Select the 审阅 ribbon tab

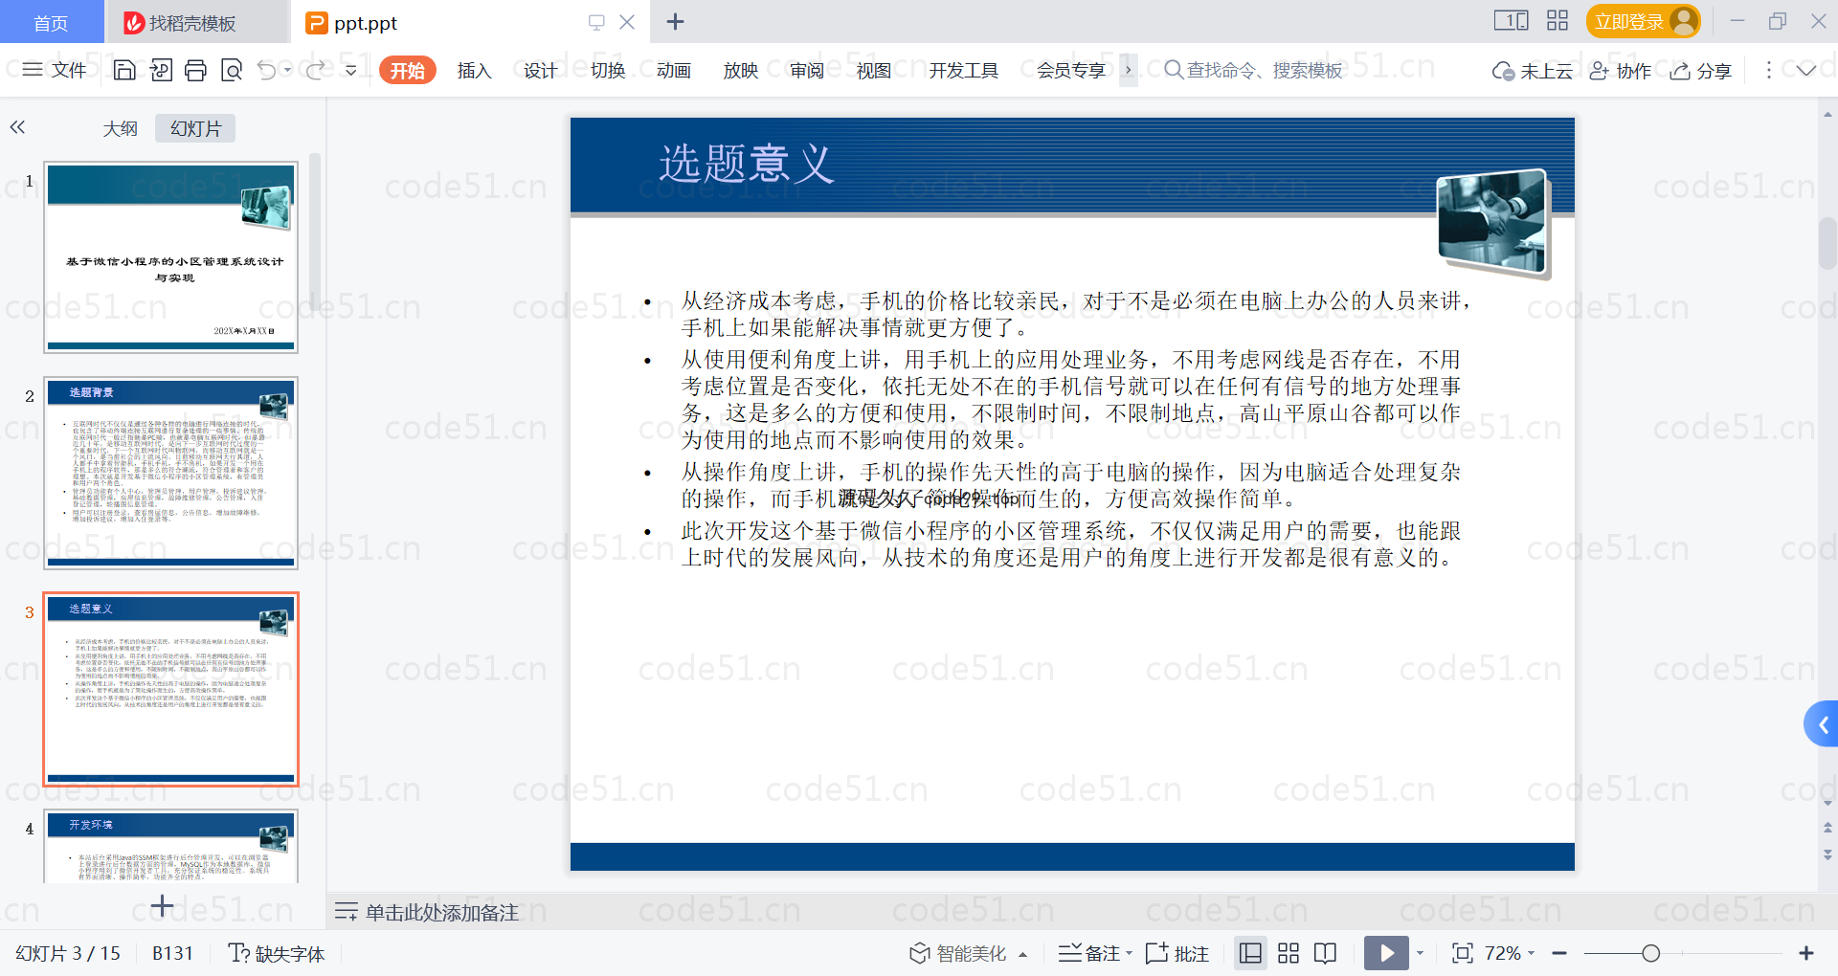pyautogui.click(x=807, y=71)
